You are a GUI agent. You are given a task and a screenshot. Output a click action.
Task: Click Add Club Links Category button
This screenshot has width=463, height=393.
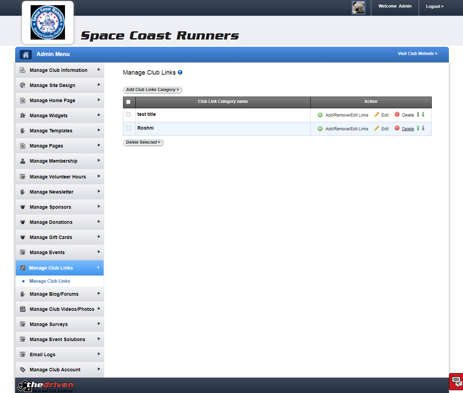[x=152, y=90]
